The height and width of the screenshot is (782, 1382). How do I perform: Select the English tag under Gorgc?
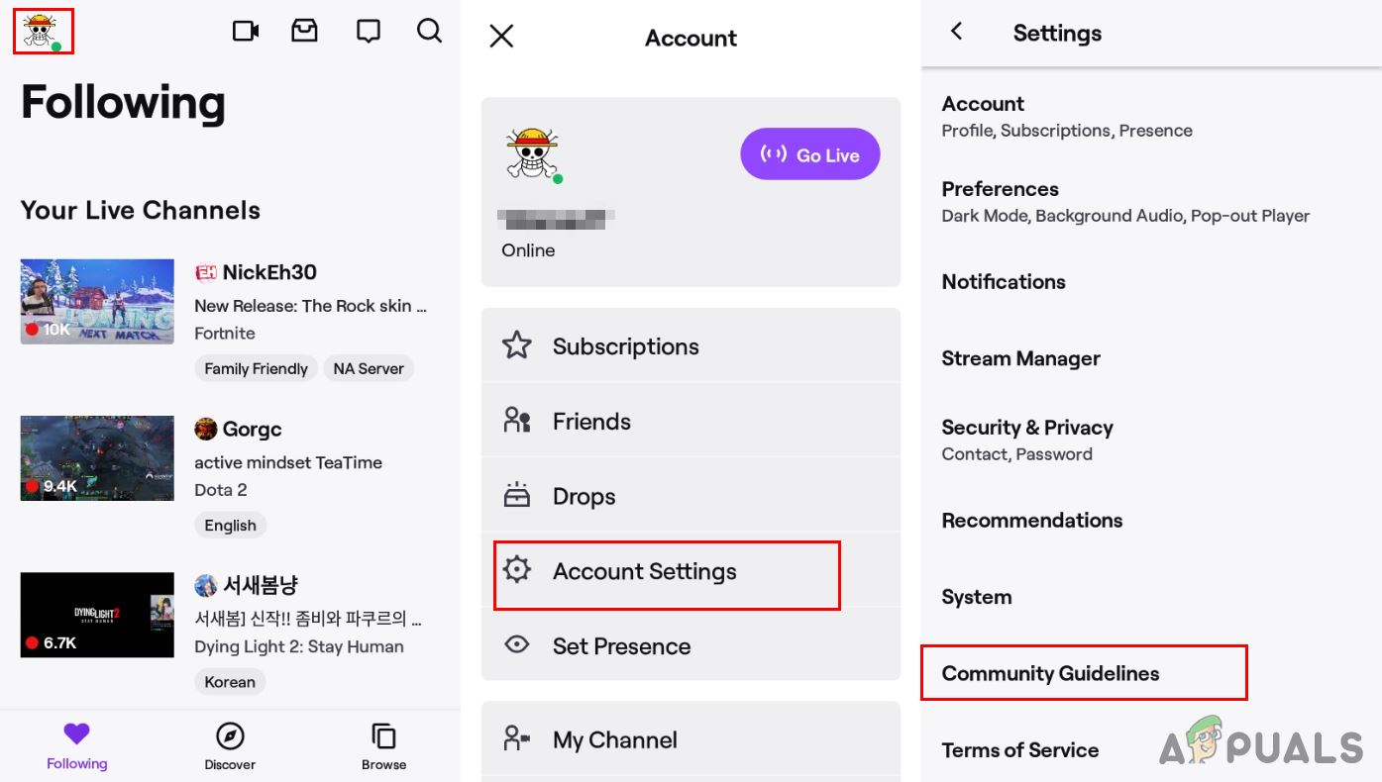point(230,525)
